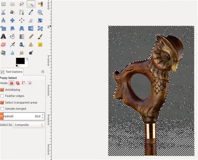This screenshot has width=198, height=160.
Task: Set mode to intersect with selection
Action: 30,83
